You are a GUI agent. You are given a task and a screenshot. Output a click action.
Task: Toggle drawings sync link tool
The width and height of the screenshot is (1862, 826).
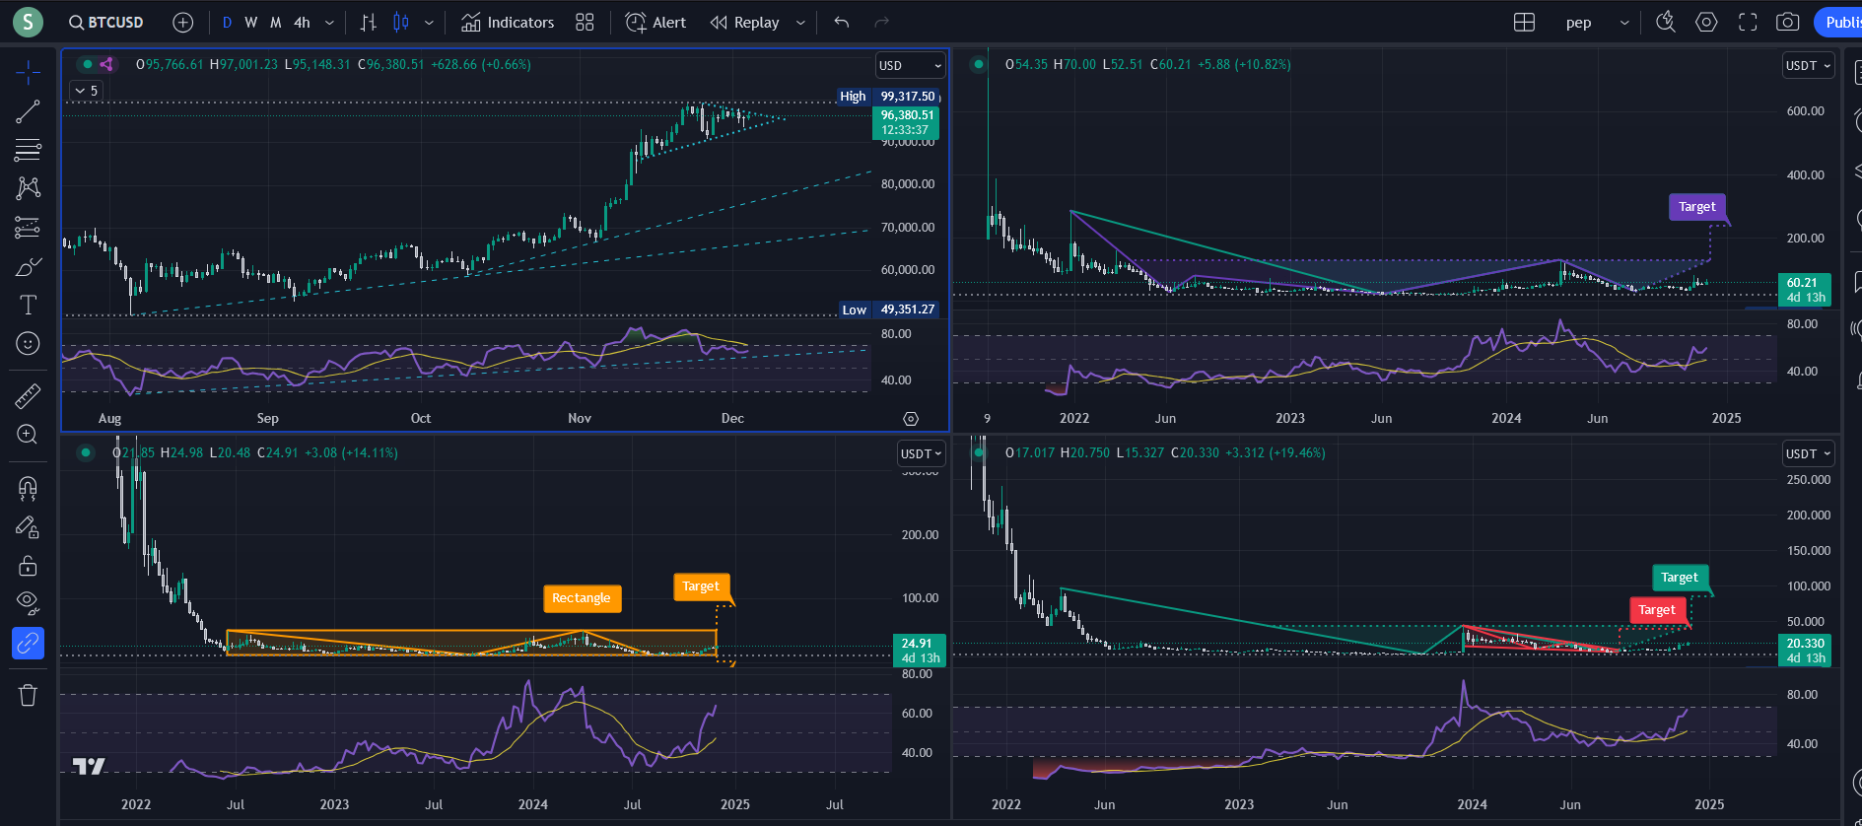click(28, 643)
